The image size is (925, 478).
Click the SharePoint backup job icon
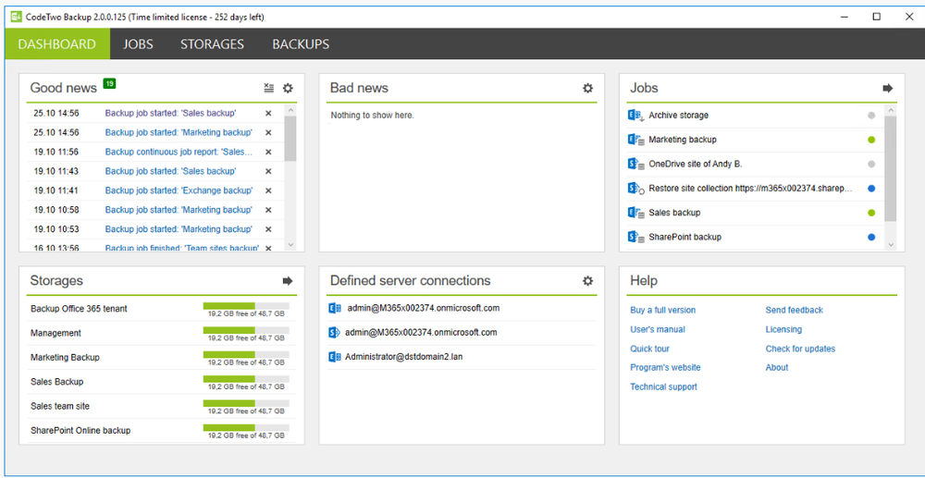pos(636,237)
